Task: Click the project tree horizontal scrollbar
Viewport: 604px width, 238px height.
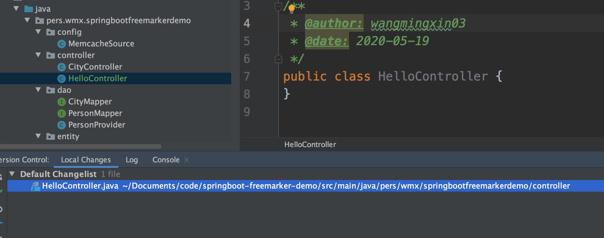Action: pos(81,146)
